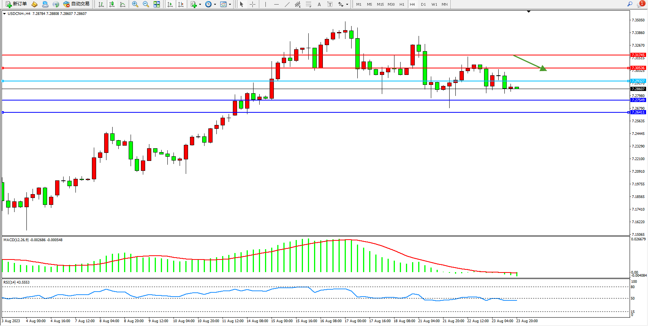Open the indicators list dropdown arrow
The height and width of the screenshot is (326, 648).
(x=200, y=5)
